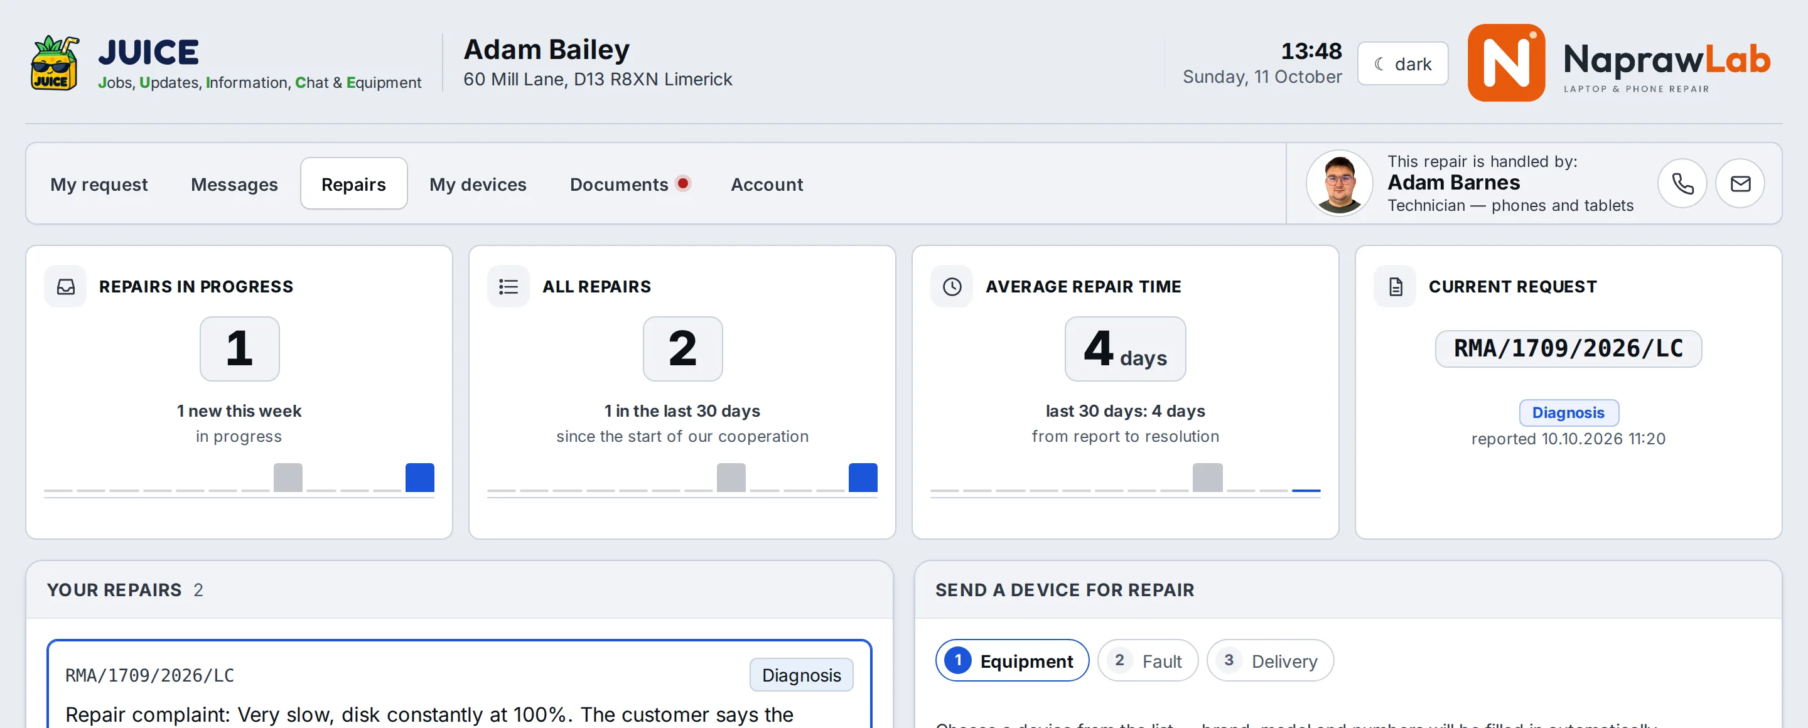Image resolution: width=1808 pixels, height=728 pixels.
Task: Click the technician name Adam Barnes
Action: 1453,183
